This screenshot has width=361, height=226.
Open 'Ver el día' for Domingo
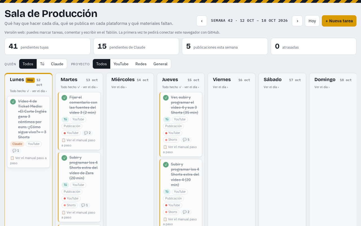click(322, 87)
